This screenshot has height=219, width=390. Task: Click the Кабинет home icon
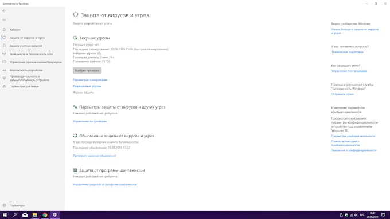tap(4, 30)
